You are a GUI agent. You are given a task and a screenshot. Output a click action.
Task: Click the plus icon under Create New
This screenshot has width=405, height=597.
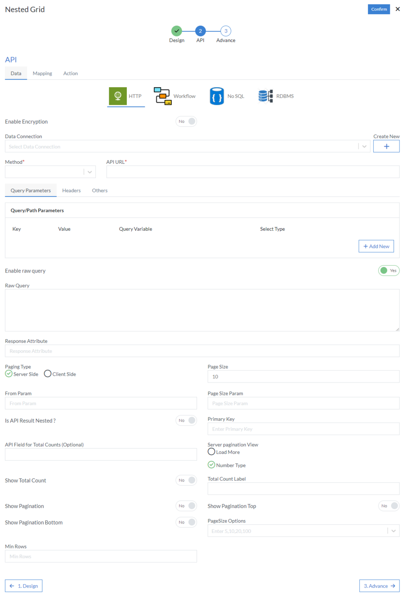click(386, 147)
